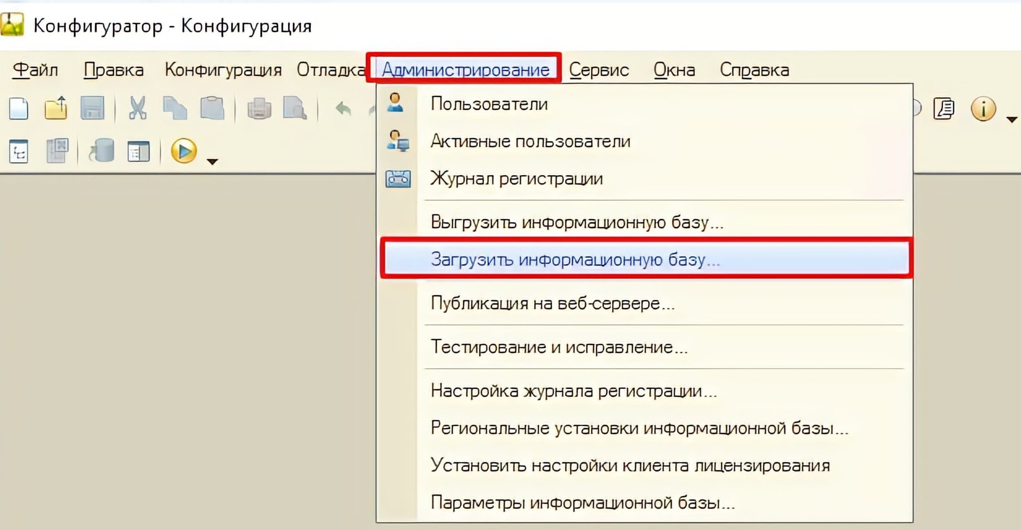Open the Отладка menu
Screen dimensions: 1021x530
330,70
